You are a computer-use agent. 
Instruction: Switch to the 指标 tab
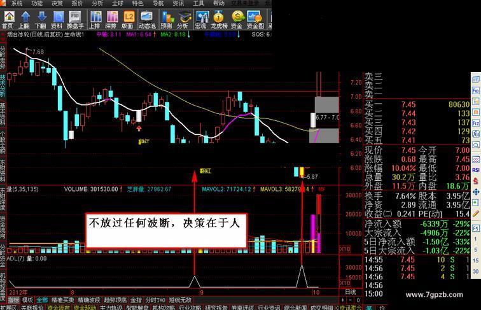pyautogui.click(x=13, y=300)
